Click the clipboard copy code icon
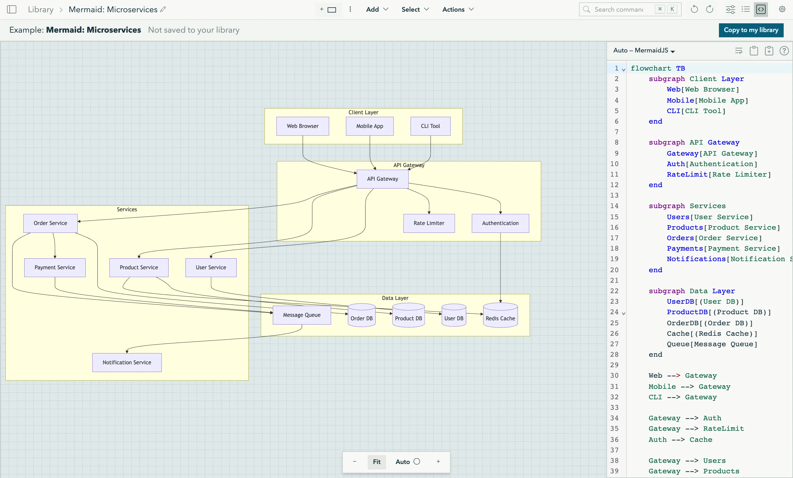The width and height of the screenshot is (793, 478). (754, 50)
